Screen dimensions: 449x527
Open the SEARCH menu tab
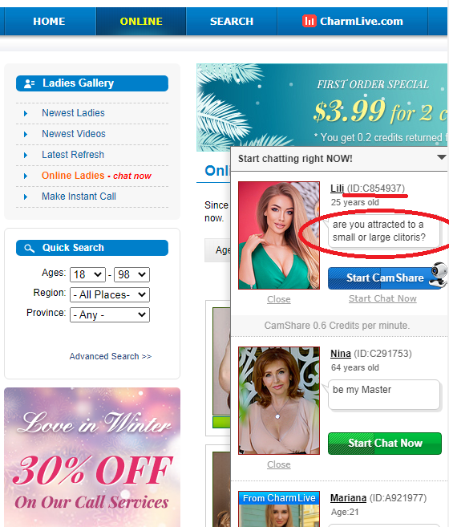coord(232,21)
